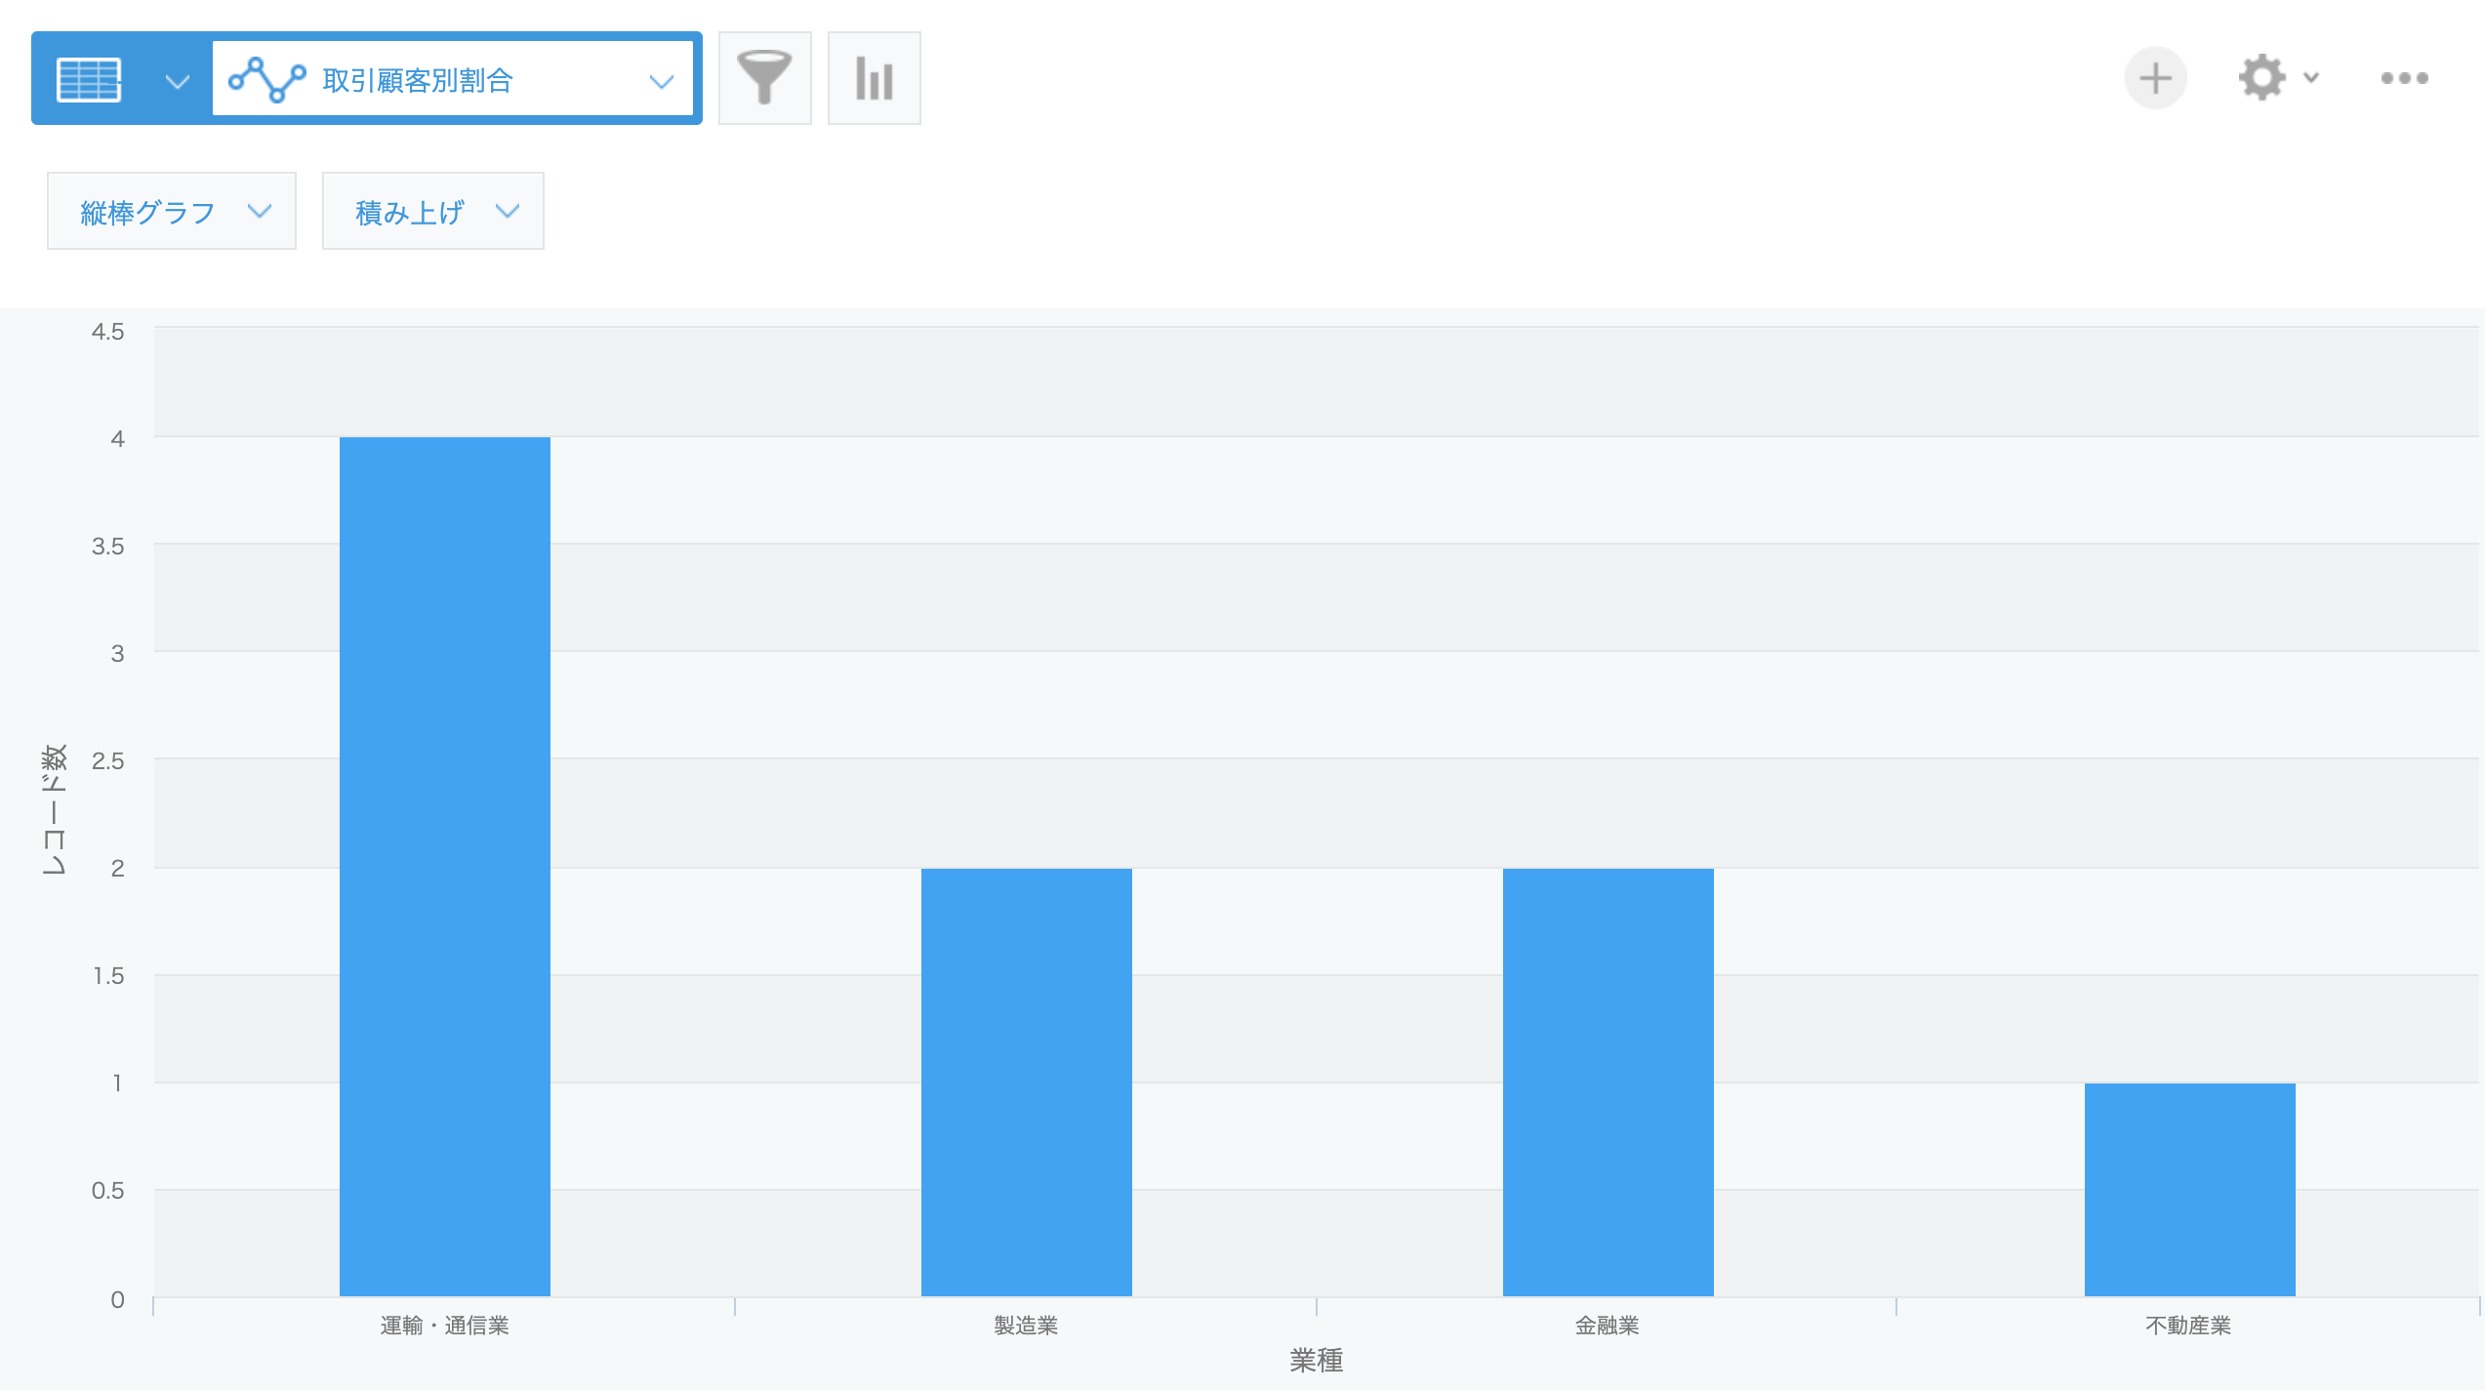Expand the chevron next to settings gear

[2310, 77]
